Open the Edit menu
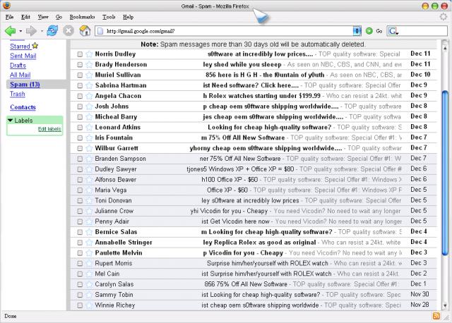The image size is (452, 323). point(25,17)
